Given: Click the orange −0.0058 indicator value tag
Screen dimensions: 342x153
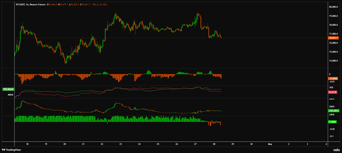Looking at the screenshot, I should (333, 78).
